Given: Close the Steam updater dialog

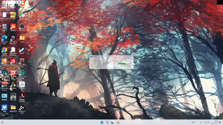Looking at the screenshot, I should (x=131, y=57).
